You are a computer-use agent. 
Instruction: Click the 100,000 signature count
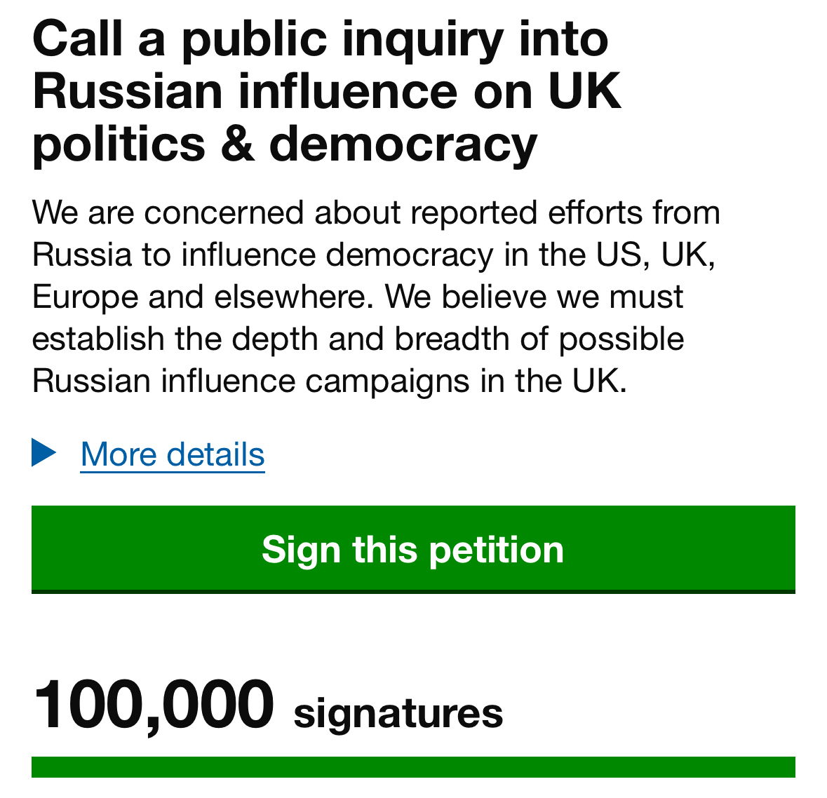coord(153,705)
